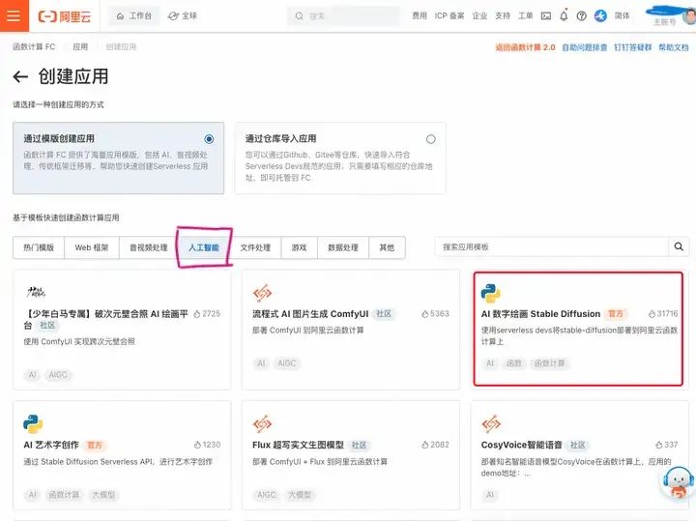Click the 搜索应用模板 input field
The width and height of the screenshot is (696, 521).
[552, 246]
